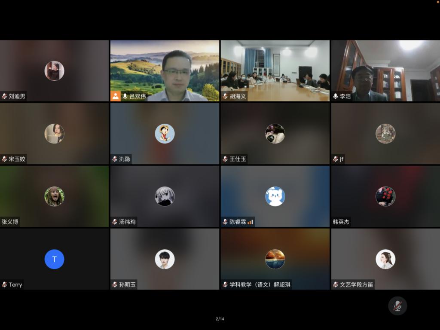Select the blue T avatar of Terry

(x=55, y=259)
